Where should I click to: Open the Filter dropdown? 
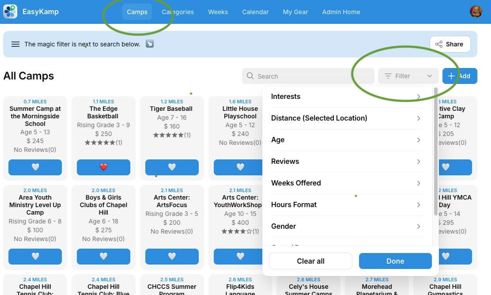408,76
